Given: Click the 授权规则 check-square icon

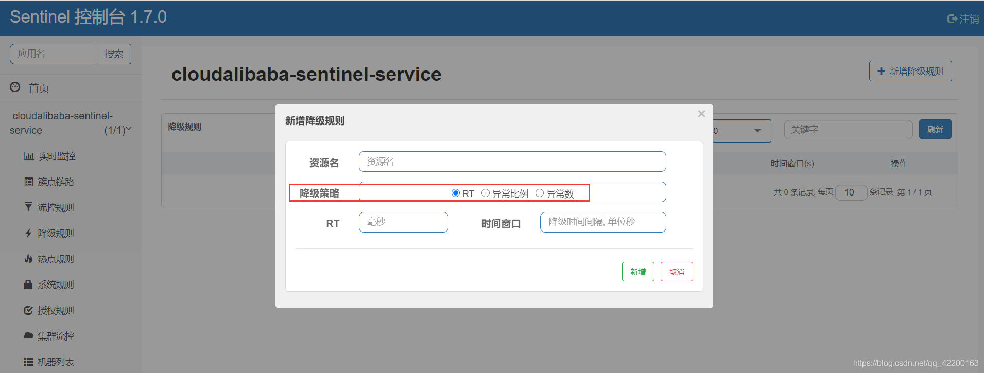Looking at the screenshot, I should pyautogui.click(x=29, y=310).
